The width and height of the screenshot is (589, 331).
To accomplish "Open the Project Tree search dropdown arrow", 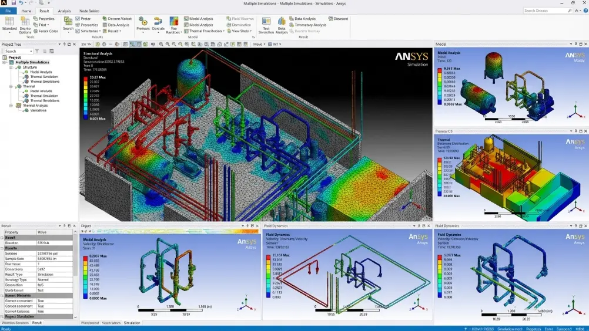I will tap(31, 51).
